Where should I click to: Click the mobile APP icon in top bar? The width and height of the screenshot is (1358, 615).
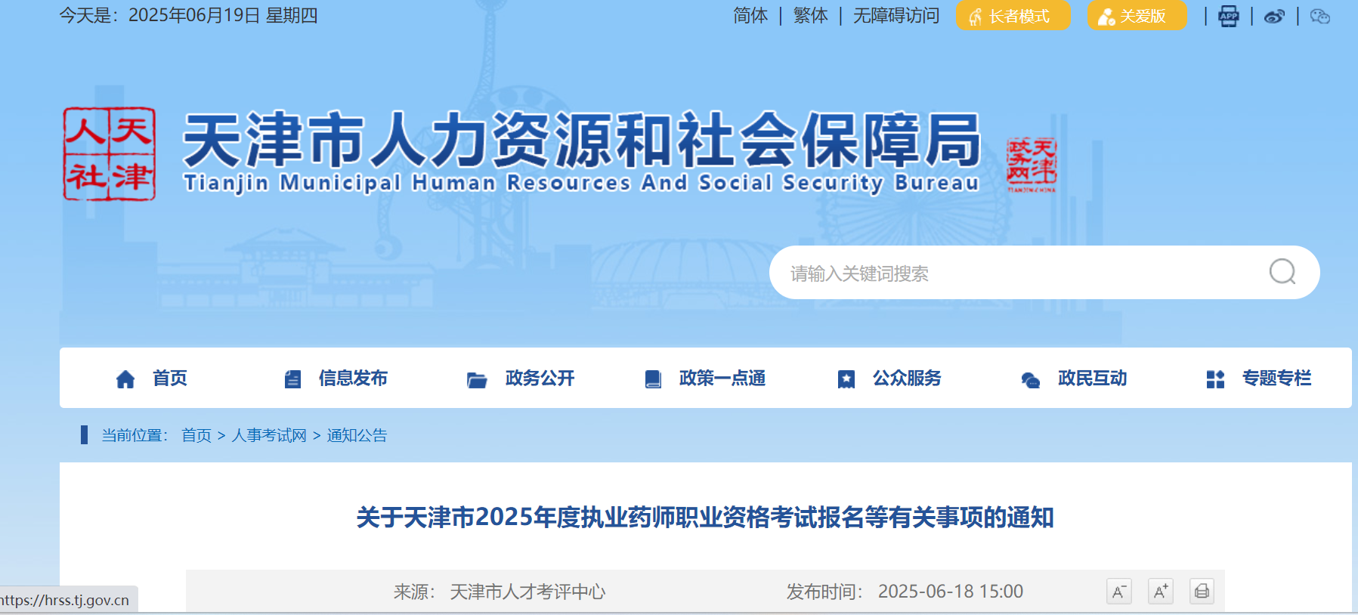[x=1229, y=16]
